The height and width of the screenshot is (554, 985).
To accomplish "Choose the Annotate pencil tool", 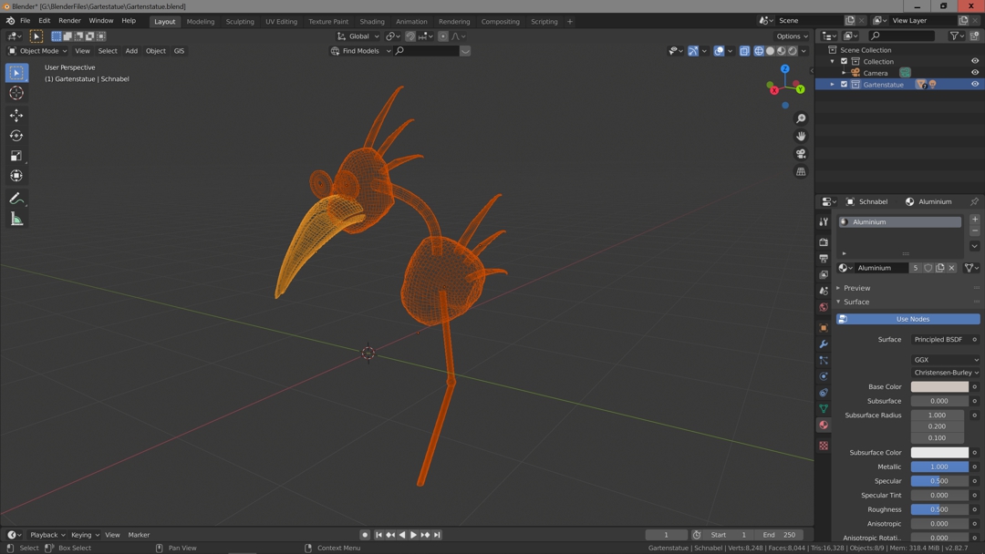I will pyautogui.click(x=16, y=199).
